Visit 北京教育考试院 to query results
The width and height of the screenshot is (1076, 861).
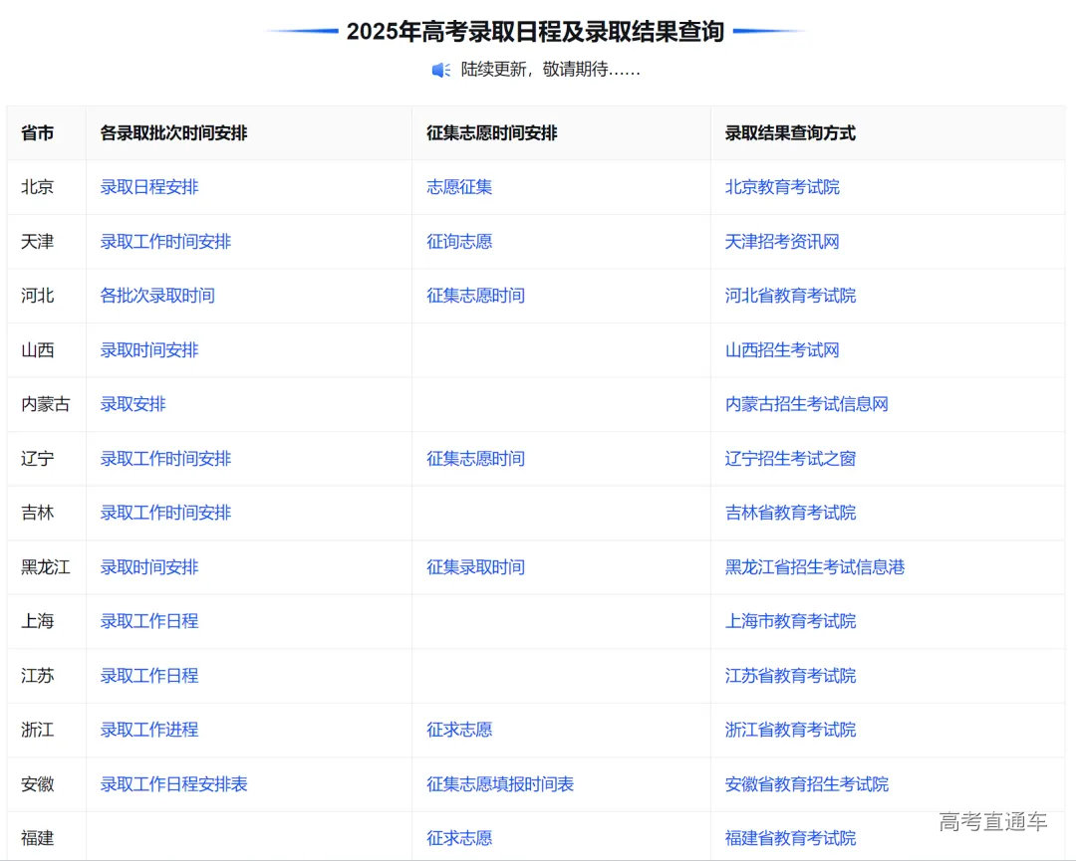click(780, 186)
